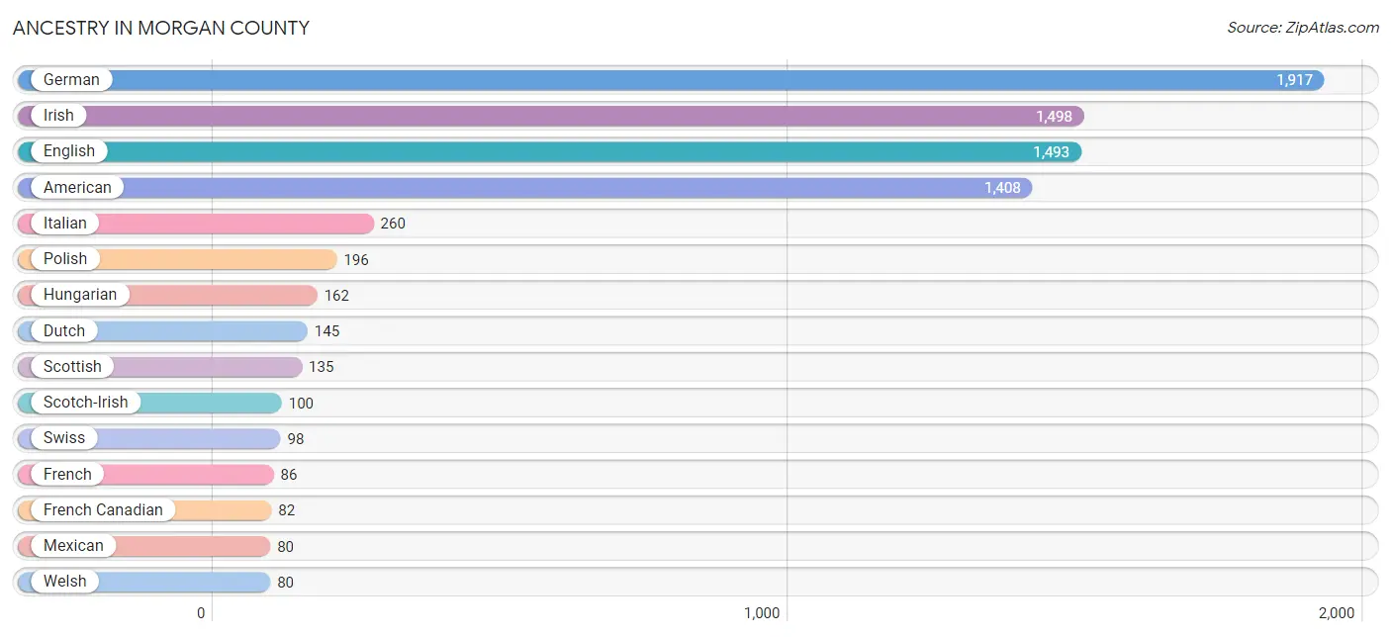Click the German bar label
Screen dimensions: 1391x637
71,80
